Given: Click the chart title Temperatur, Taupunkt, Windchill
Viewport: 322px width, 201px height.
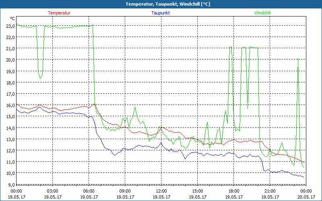Looking at the screenshot, I should point(168,4).
